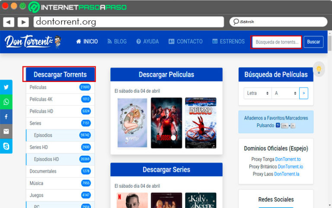The width and height of the screenshot is (332, 208).
Task: Share via WhatsApp sidebar icon
Action: 6,102
